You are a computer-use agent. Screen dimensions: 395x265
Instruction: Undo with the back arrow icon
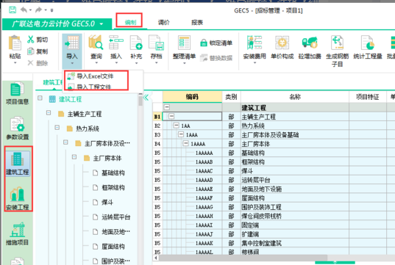[24, 10]
